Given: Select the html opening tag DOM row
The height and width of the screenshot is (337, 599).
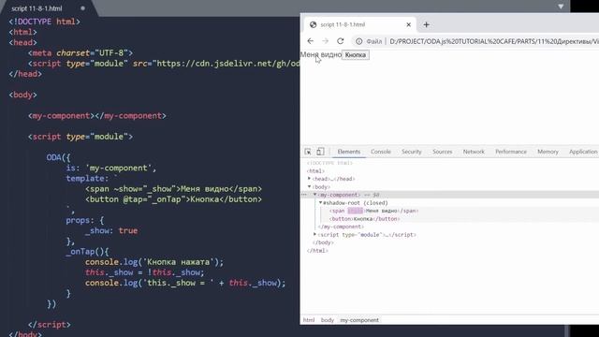Looking at the screenshot, I should click(x=315, y=171).
